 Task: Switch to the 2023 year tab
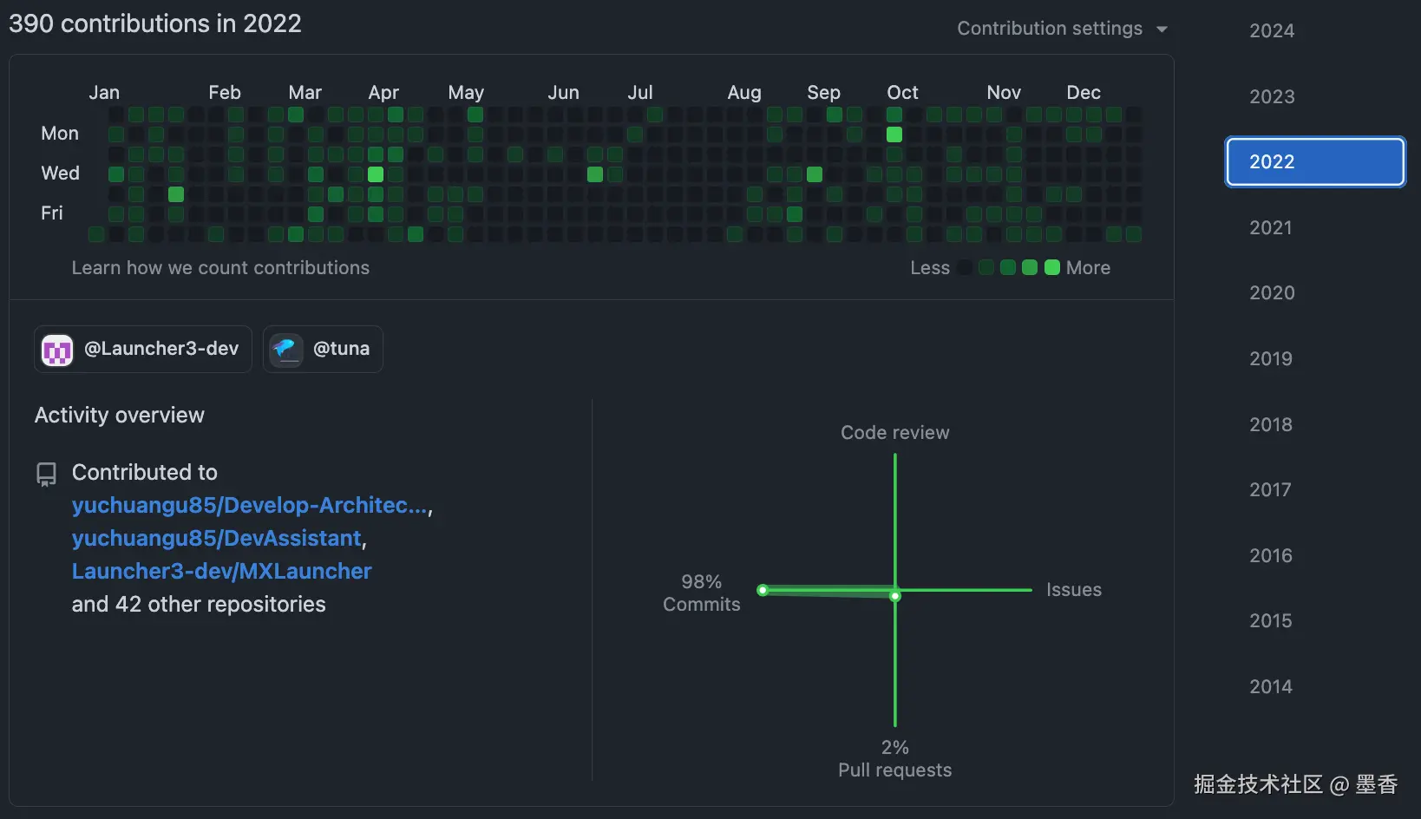[1271, 96]
